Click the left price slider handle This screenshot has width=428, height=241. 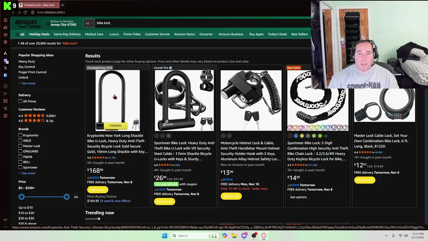(22, 197)
